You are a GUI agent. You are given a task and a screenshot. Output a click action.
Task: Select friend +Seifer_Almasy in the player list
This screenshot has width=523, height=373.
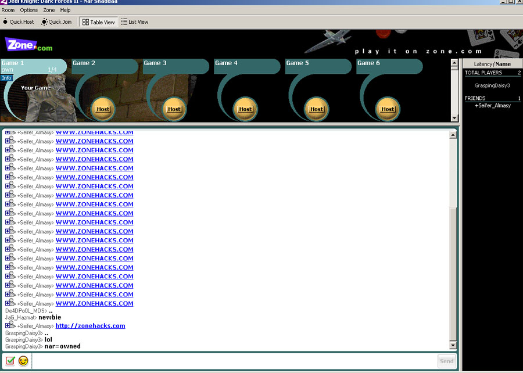coord(493,106)
